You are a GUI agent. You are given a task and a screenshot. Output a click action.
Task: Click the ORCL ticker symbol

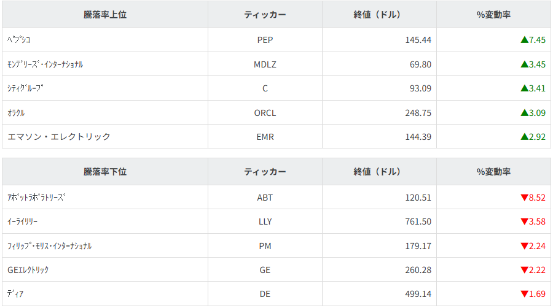(265, 113)
